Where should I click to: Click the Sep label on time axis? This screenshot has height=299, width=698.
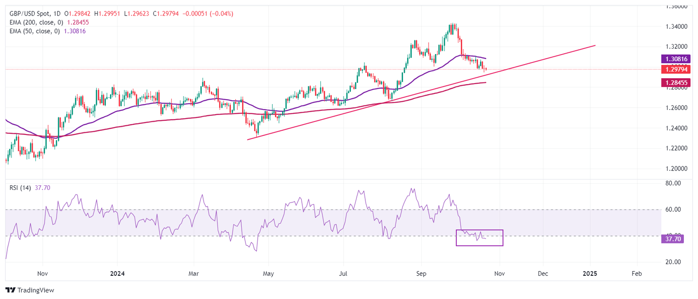420,274
